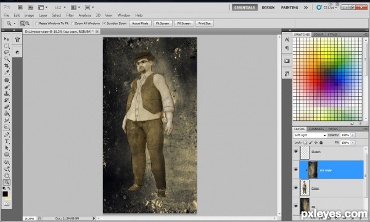This screenshot has width=370, height=222.
Task: Select the Brush tool
Action: coord(7,87)
